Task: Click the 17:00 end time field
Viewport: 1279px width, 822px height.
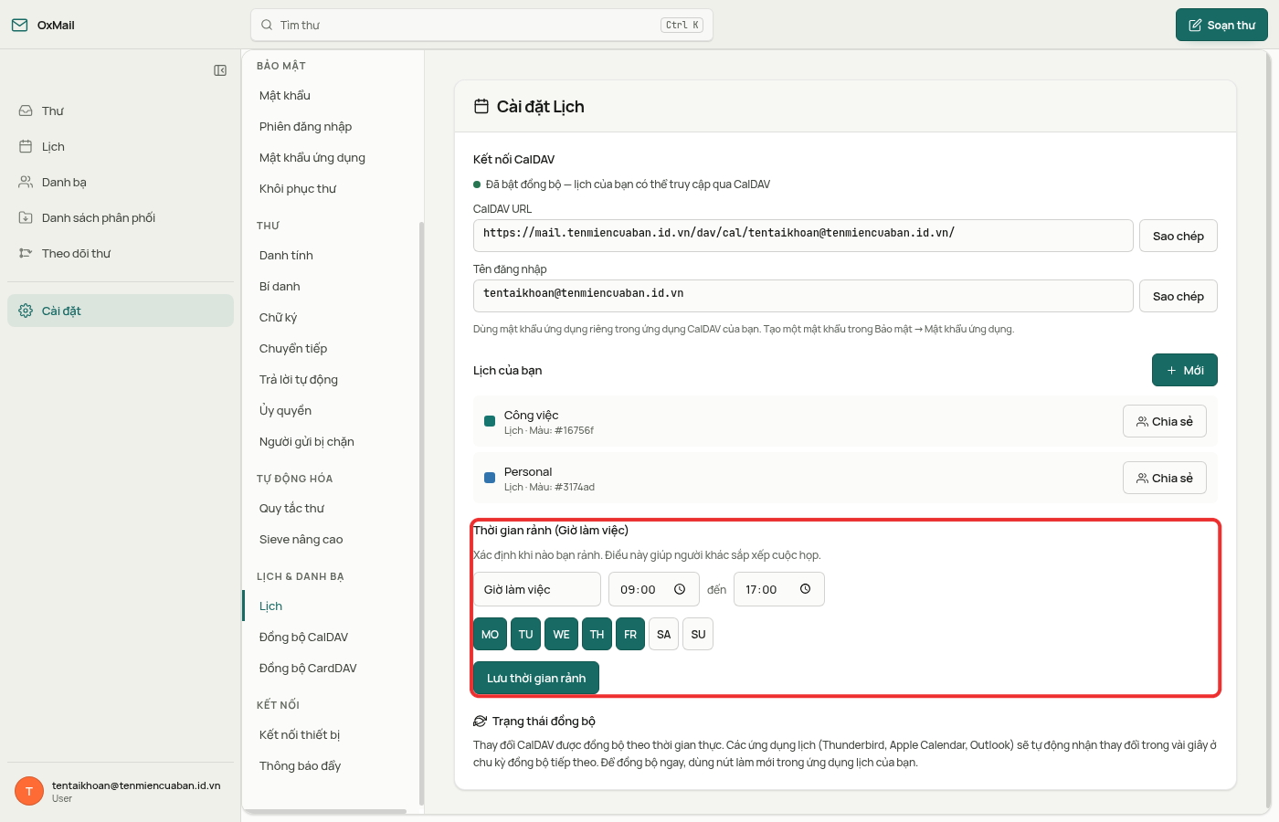Action: click(779, 589)
